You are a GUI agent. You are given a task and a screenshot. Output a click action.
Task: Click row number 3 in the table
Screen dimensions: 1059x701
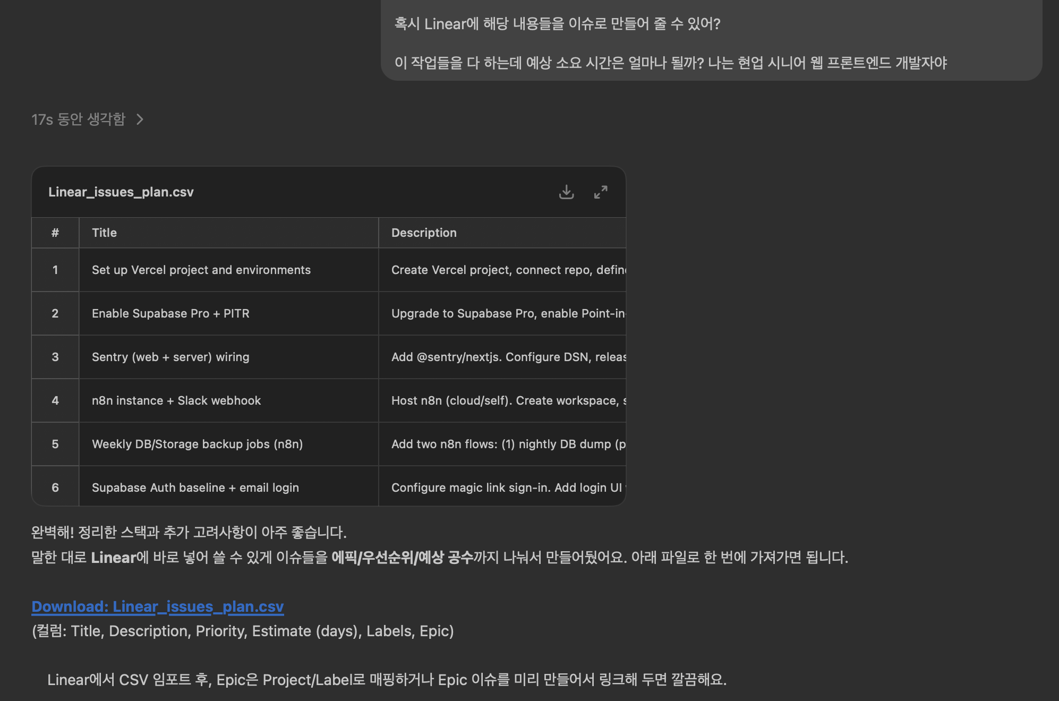click(55, 357)
